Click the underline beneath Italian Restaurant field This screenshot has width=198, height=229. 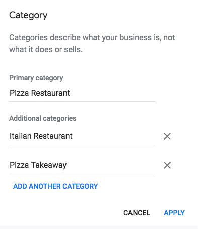82,145
